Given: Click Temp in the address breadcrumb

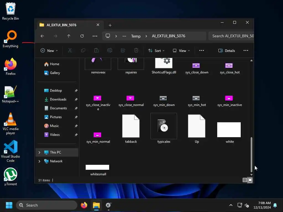Looking at the screenshot, I should pyautogui.click(x=136, y=36).
